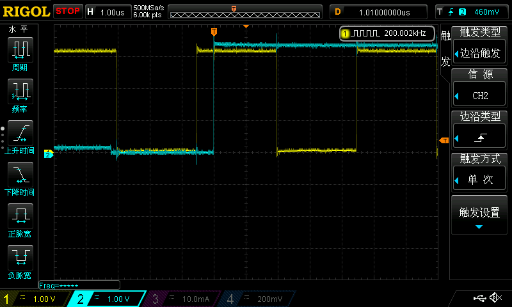Viewport: 512px width, 307px height.
Task: Select the Rise Time (上升时间) measurement icon
Action: (x=20, y=133)
